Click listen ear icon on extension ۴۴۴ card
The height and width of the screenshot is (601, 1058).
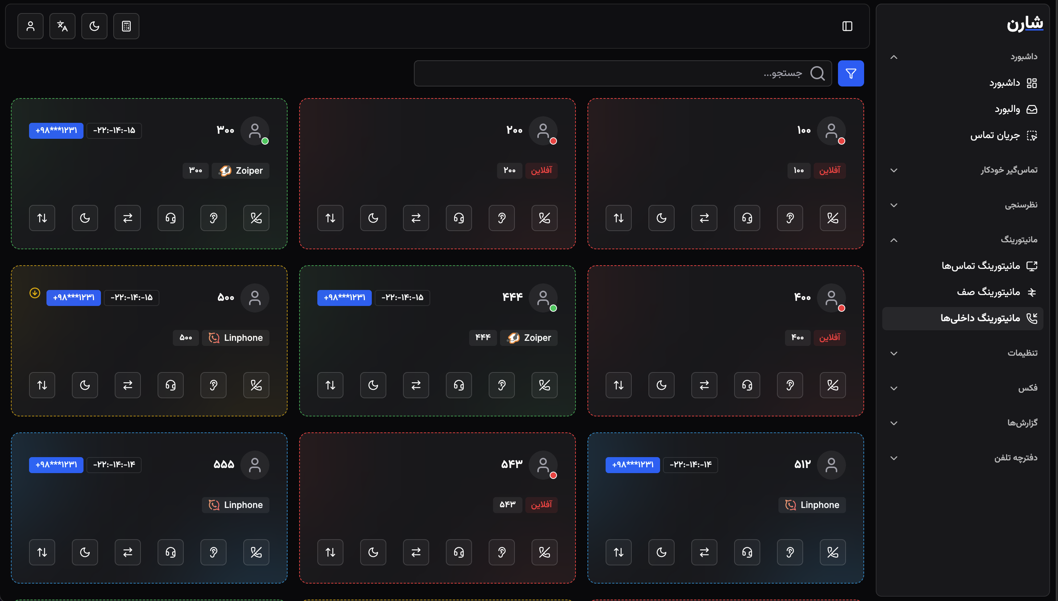point(501,385)
